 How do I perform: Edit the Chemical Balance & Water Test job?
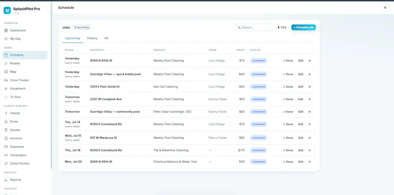300,162
